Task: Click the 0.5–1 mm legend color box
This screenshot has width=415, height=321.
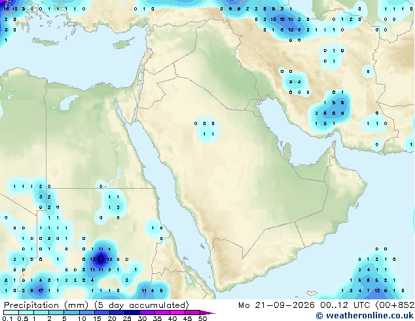Action: click(26, 312)
